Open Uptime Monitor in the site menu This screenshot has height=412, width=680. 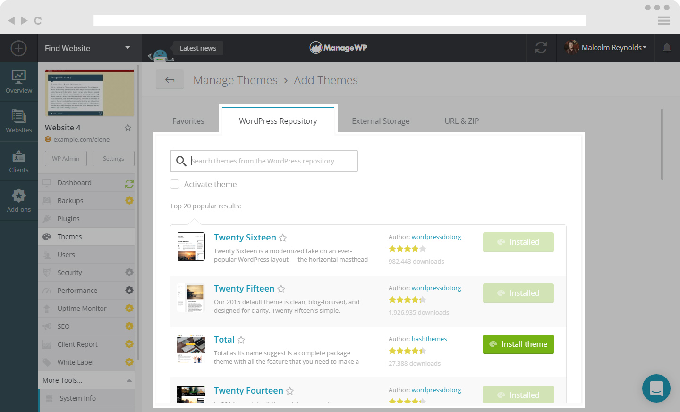(x=86, y=309)
